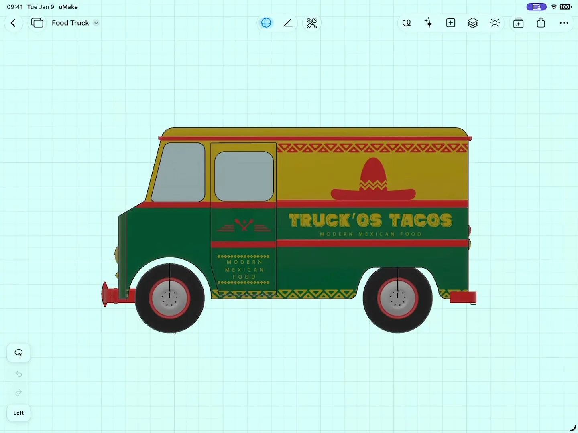Viewport: 578px width, 433px height.
Task: Open the sun lighting settings
Action: click(x=495, y=23)
